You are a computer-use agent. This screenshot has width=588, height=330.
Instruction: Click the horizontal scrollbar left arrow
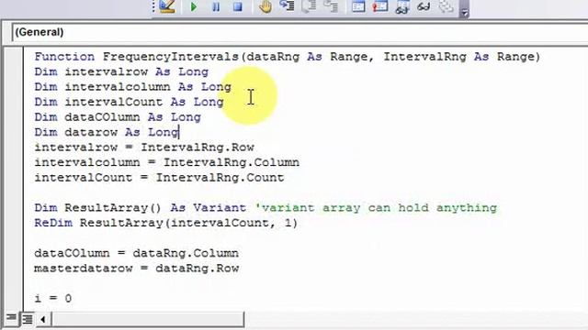click(x=43, y=320)
